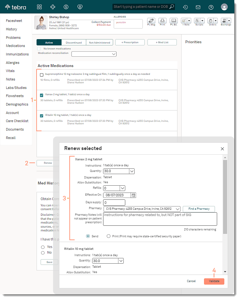
Task: Click the Pharmacy Notes text area
Action: [160, 219]
